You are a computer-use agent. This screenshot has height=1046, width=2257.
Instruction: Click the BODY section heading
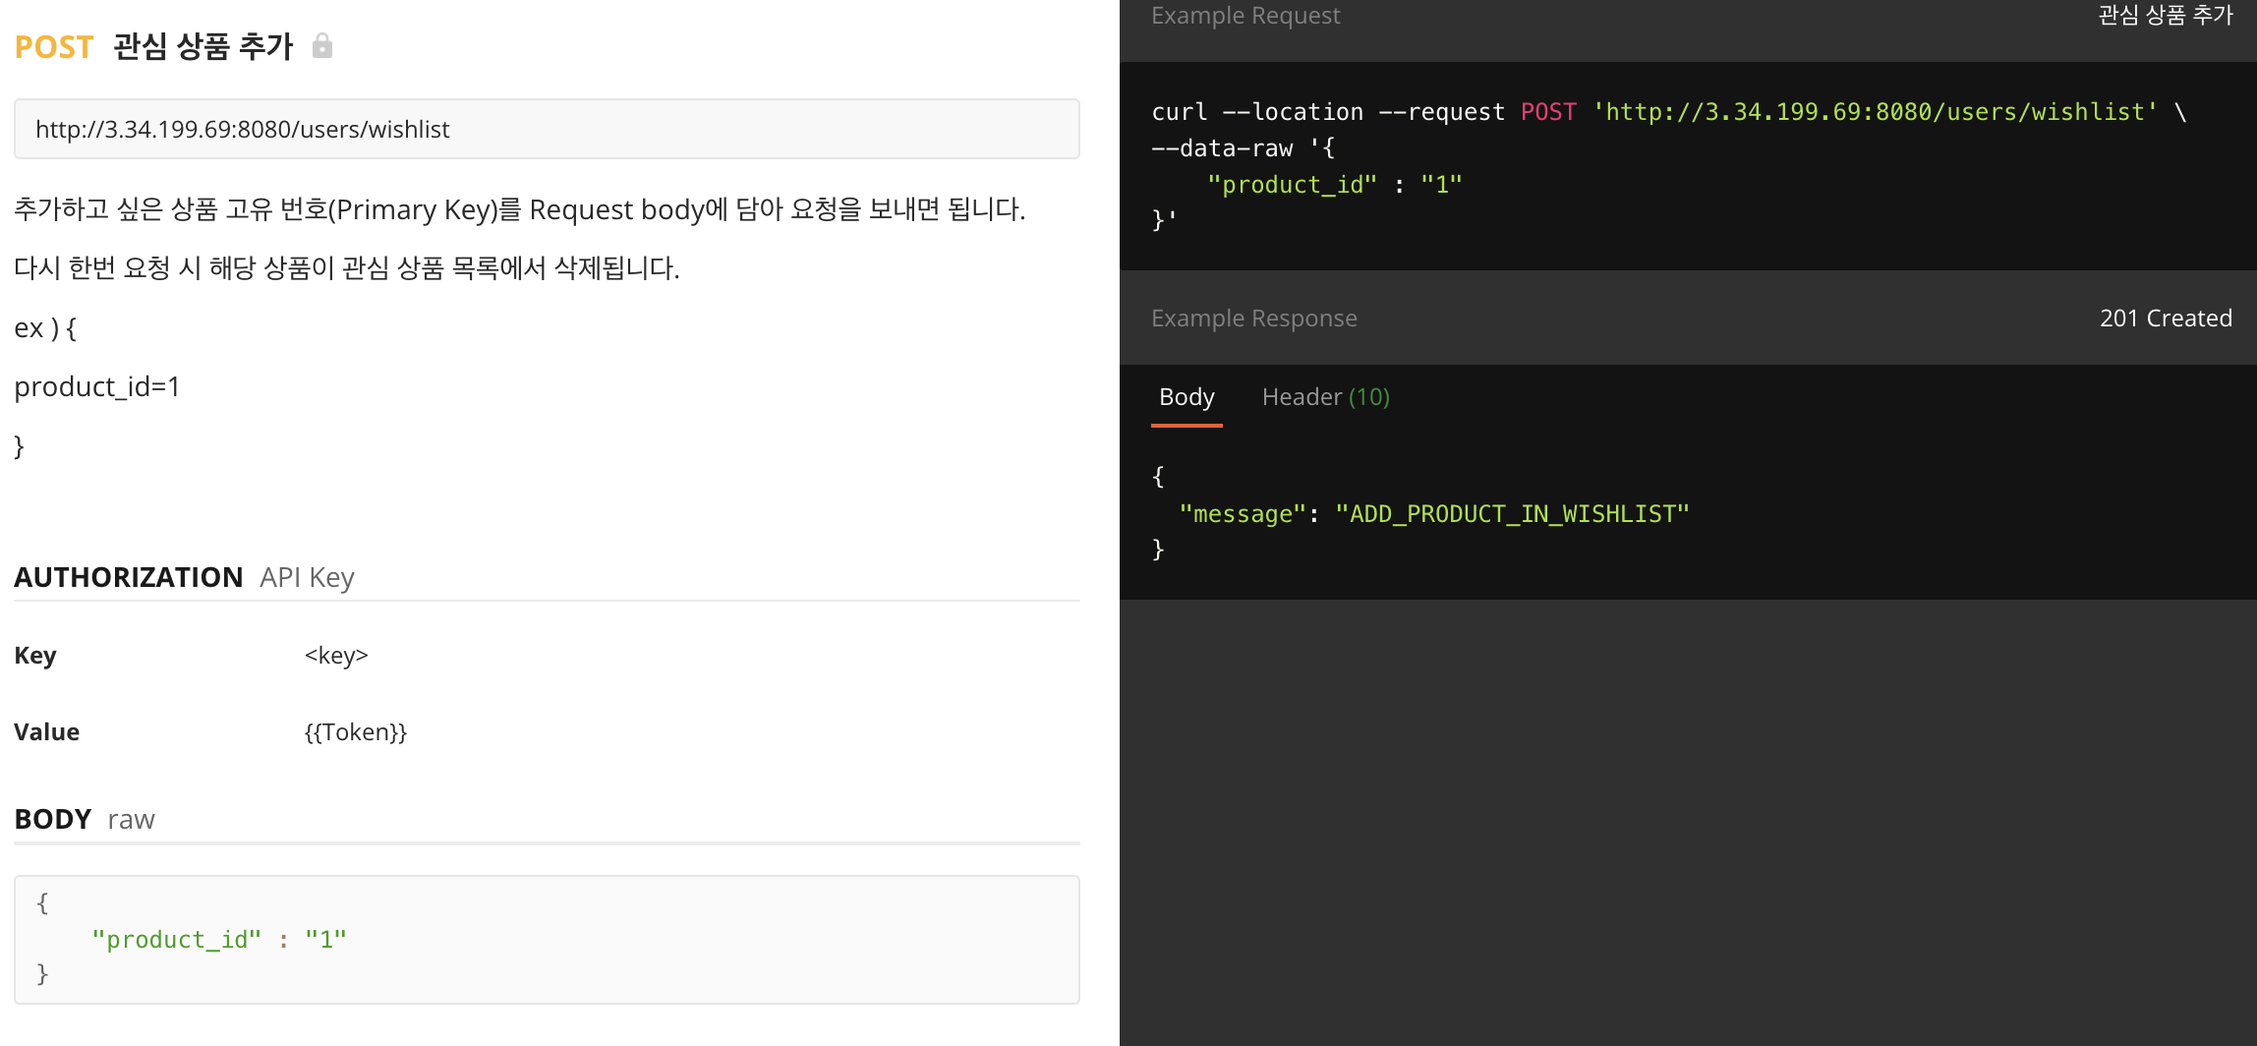pyautogui.click(x=53, y=819)
